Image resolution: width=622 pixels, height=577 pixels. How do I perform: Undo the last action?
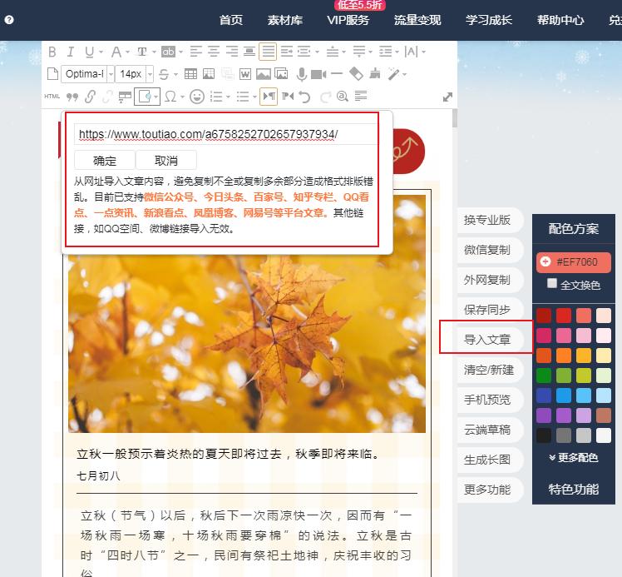[x=304, y=97]
